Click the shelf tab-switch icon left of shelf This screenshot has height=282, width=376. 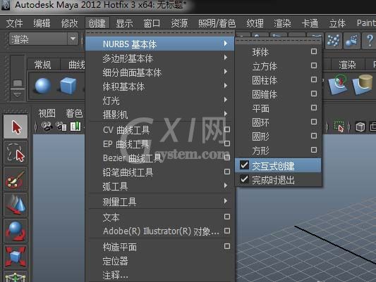(x=18, y=83)
